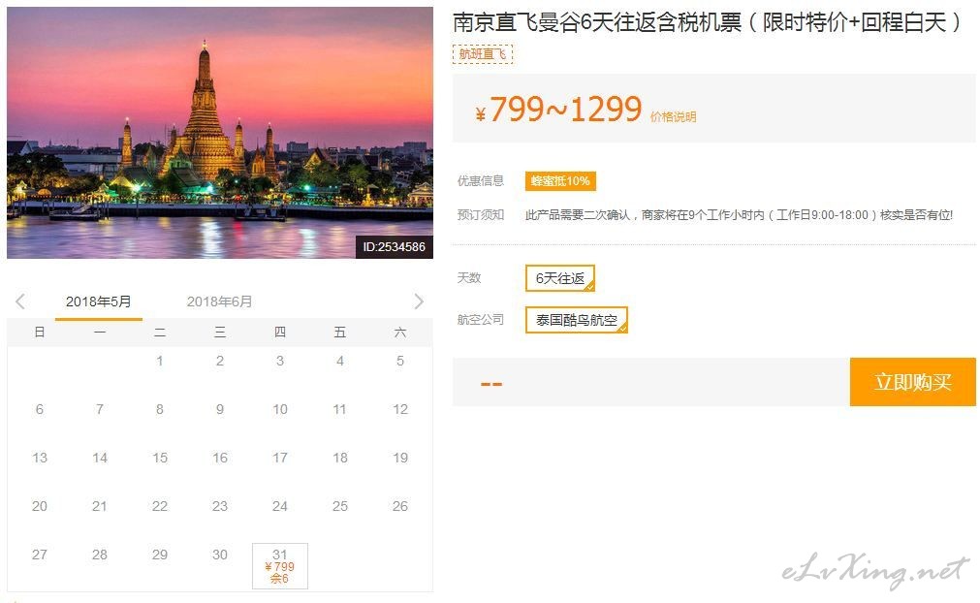Select calendar date 25
The image size is (980, 603).
coord(340,506)
